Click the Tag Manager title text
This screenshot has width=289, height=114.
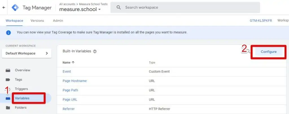37,8
